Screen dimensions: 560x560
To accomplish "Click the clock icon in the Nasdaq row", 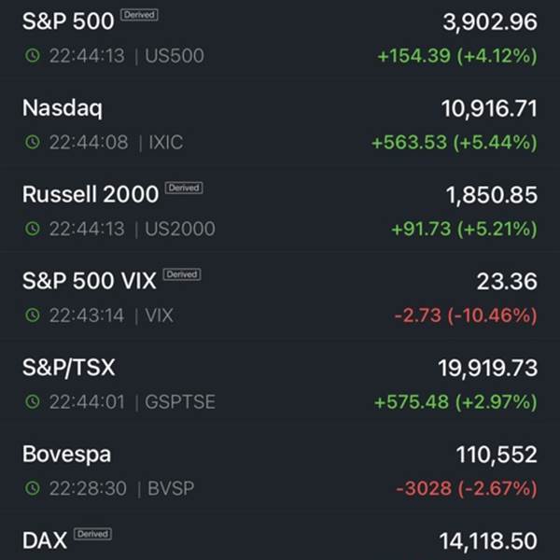I will click(33, 142).
